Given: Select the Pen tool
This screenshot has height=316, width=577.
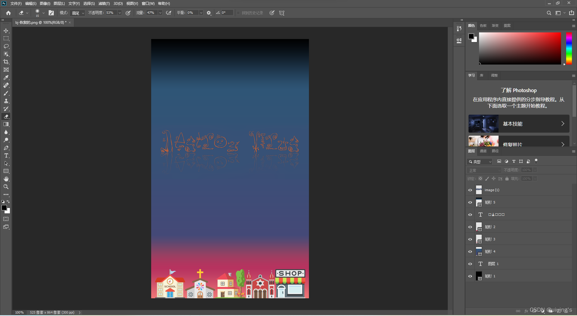Looking at the screenshot, I should (6, 148).
